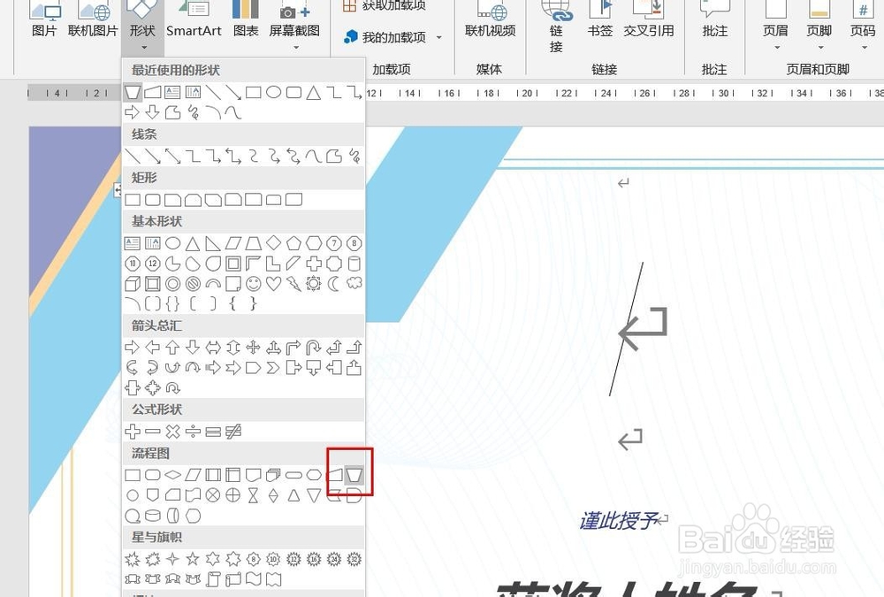Viewport: 884px width, 597px height.
Task: Select the 4-point star shape
Action: click(x=172, y=559)
